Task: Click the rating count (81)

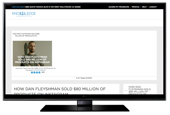Action: pyautogui.click(x=43, y=72)
